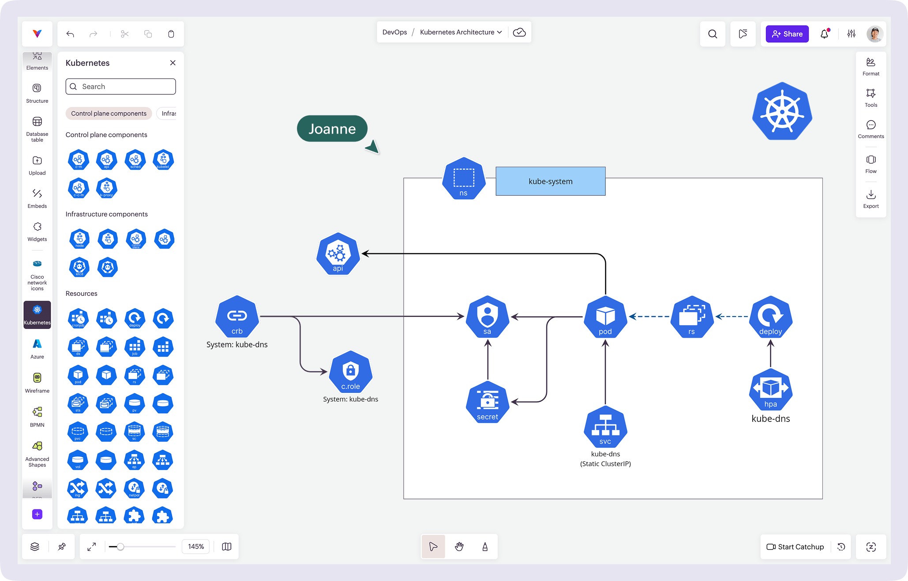Open the BPMN shapes library
Image resolution: width=908 pixels, height=581 pixels.
(x=37, y=417)
